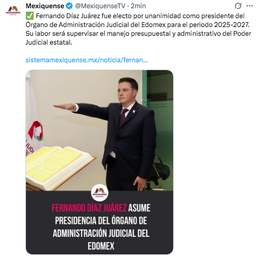
Task: Click the red-and-white flag in photo
Action: tap(35, 129)
